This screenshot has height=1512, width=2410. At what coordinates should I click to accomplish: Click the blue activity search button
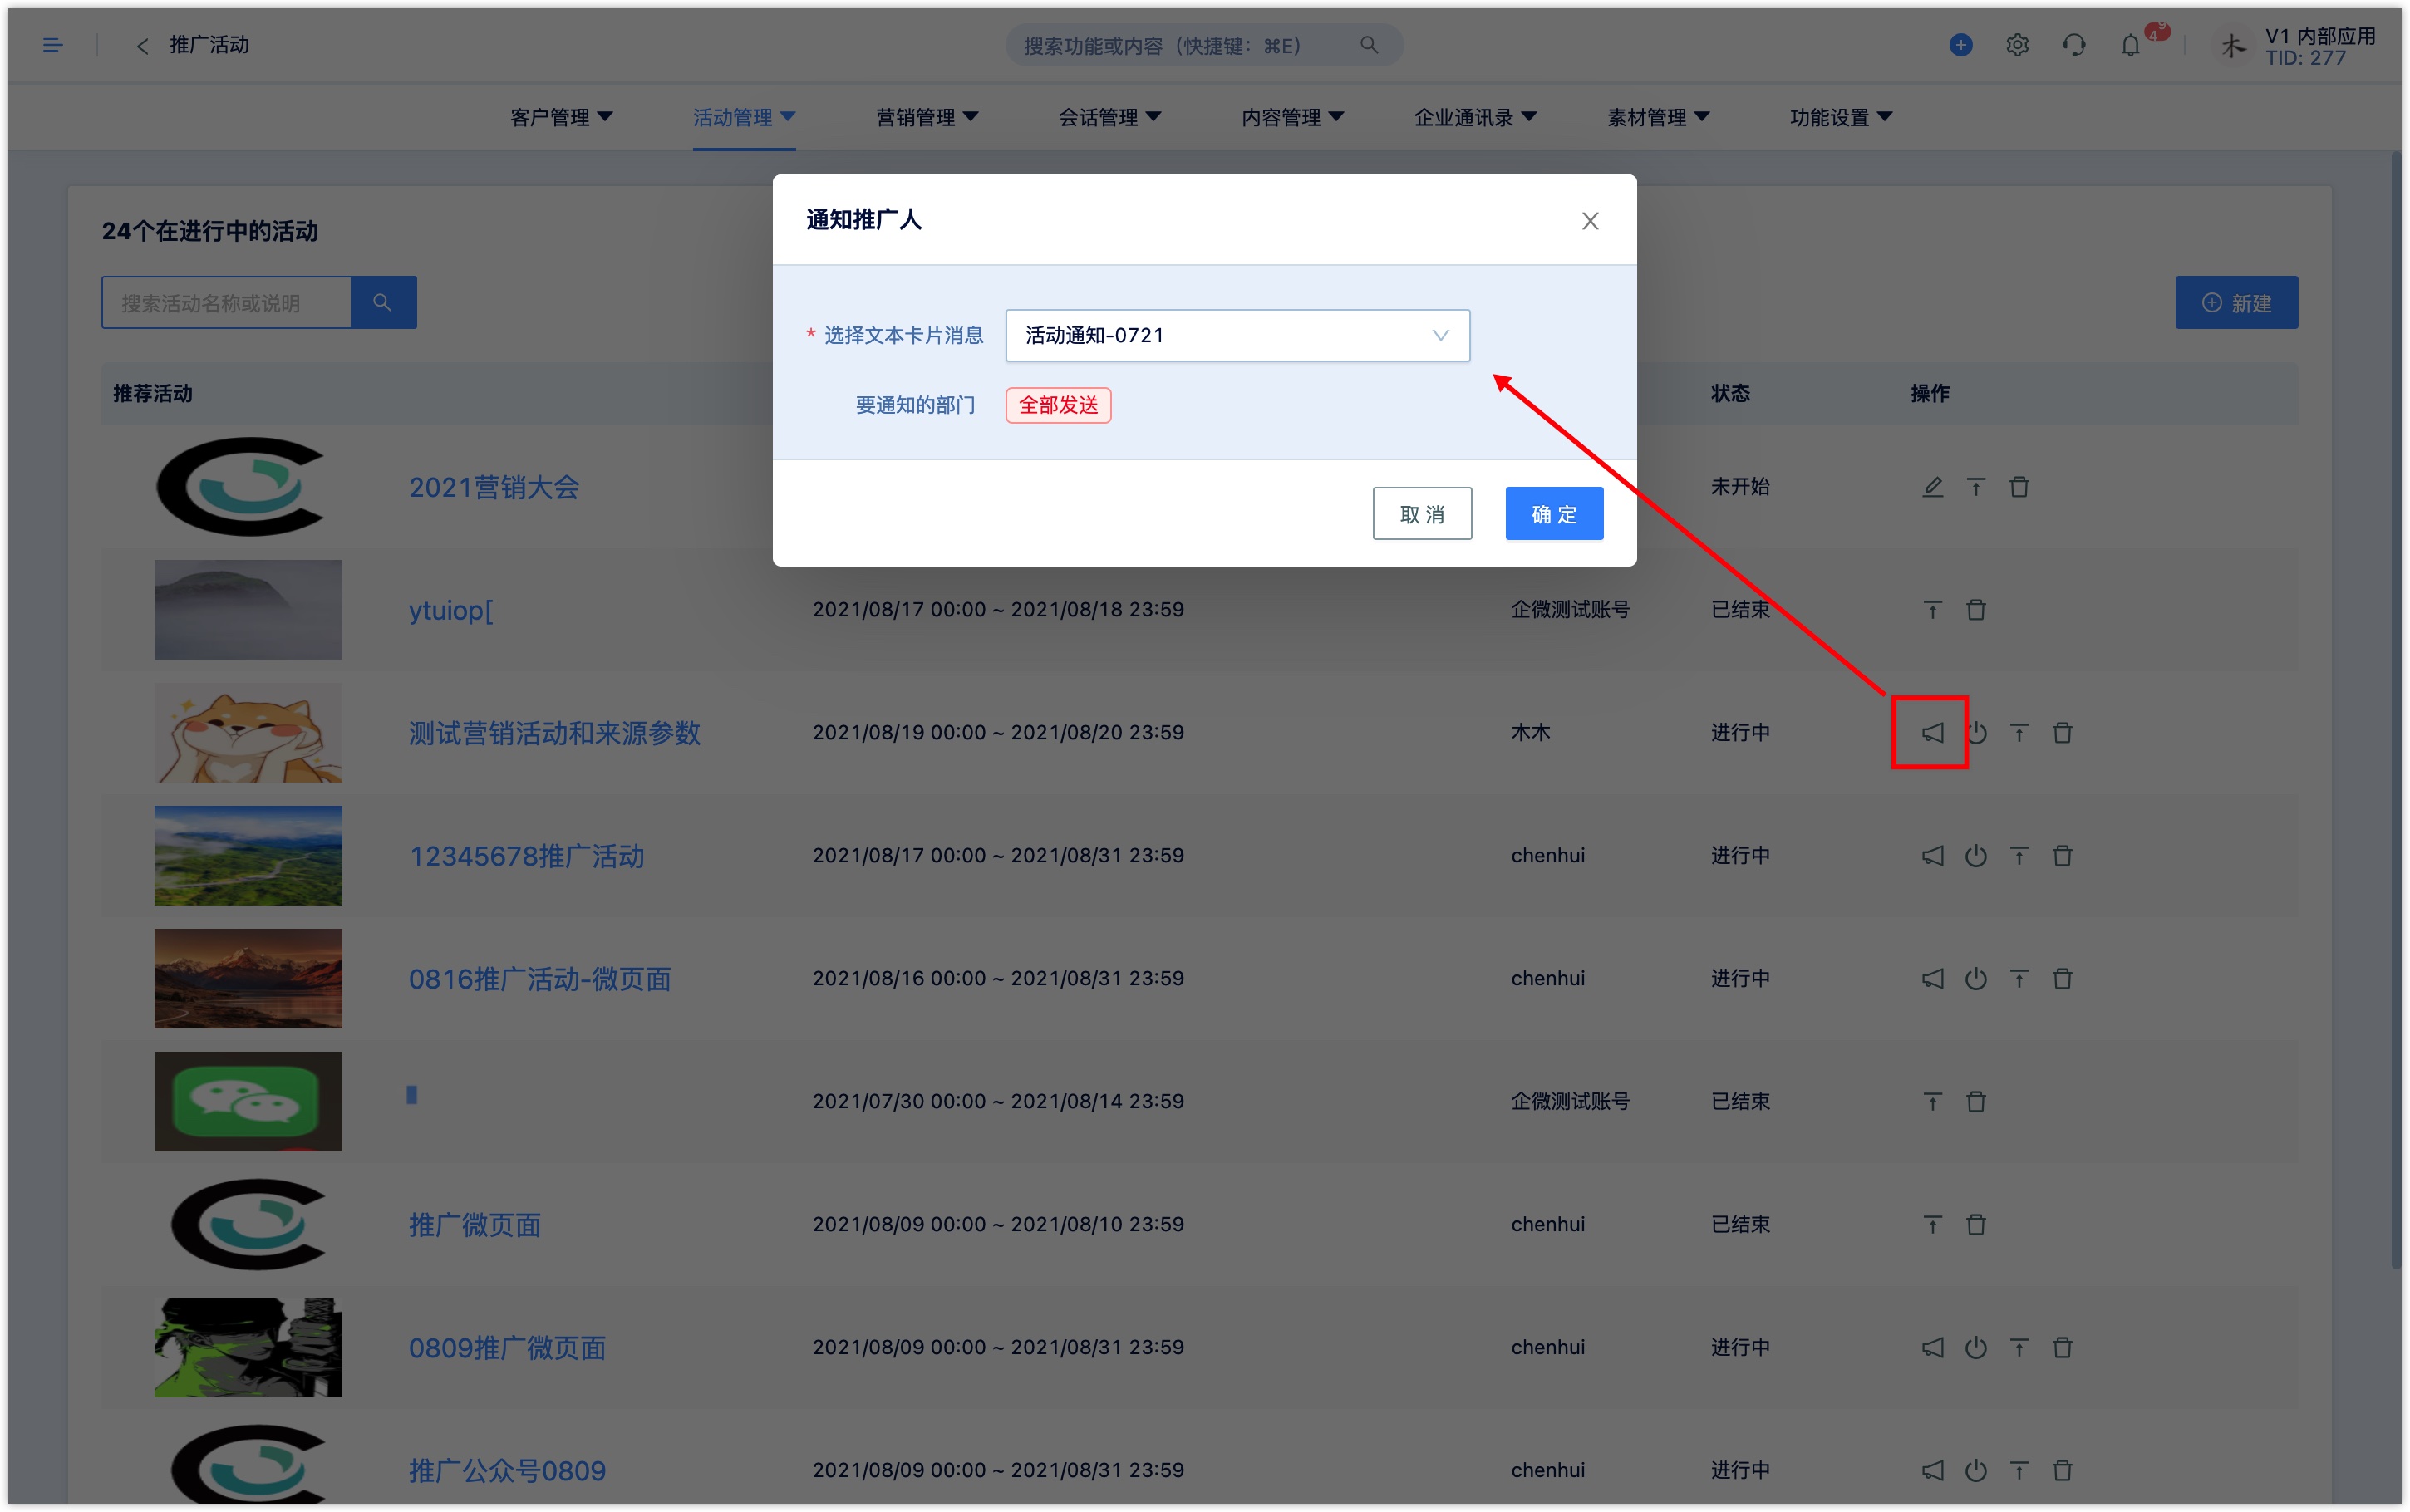[383, 302]
